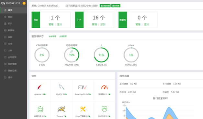The image size is (203, 119).
Task: Open the Tomcat 7 cat icon
Action: (x=62, y=109)
